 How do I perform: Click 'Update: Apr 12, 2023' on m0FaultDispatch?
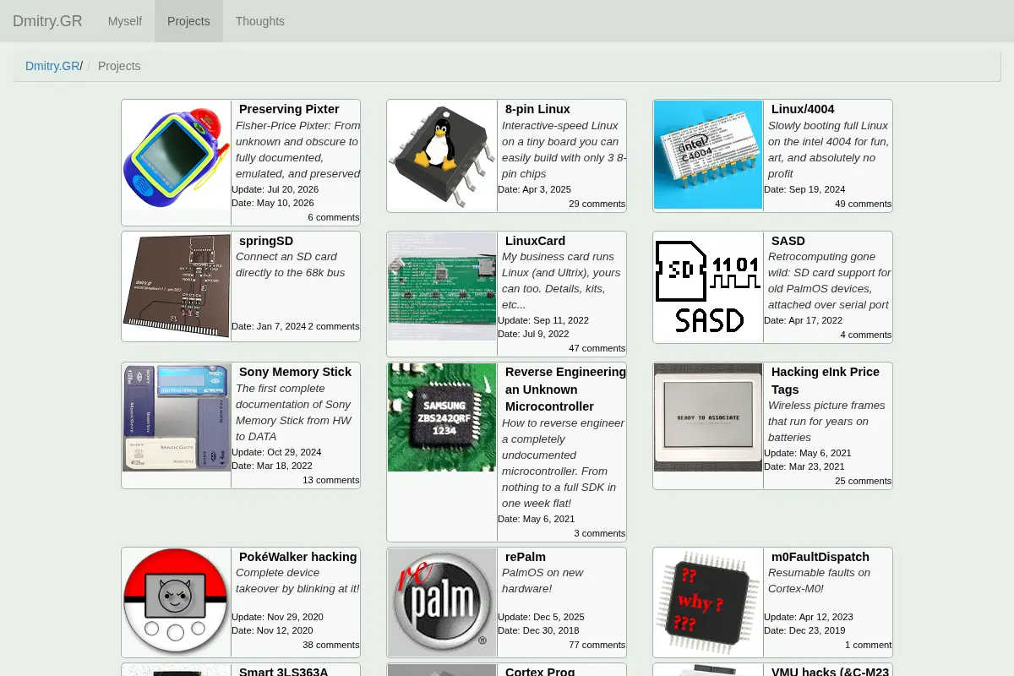809,617
